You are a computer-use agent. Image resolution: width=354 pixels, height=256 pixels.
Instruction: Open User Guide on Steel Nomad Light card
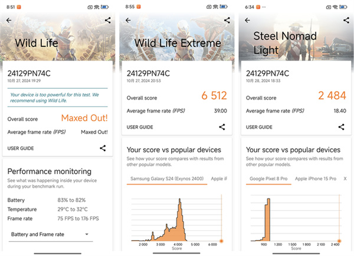(259, 127)
